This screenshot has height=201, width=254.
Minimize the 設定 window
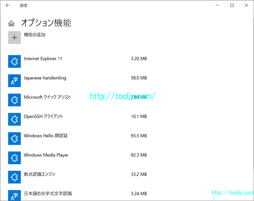coord(218,6)
